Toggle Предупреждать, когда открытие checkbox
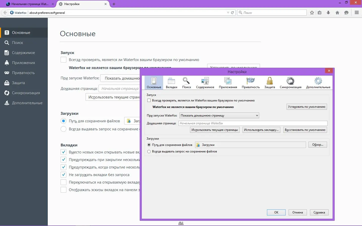362x226 pixels. tap(64, 167)
